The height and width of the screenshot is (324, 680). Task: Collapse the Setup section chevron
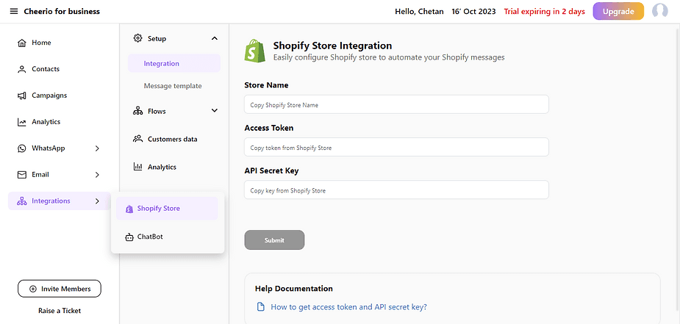[214, 38]
